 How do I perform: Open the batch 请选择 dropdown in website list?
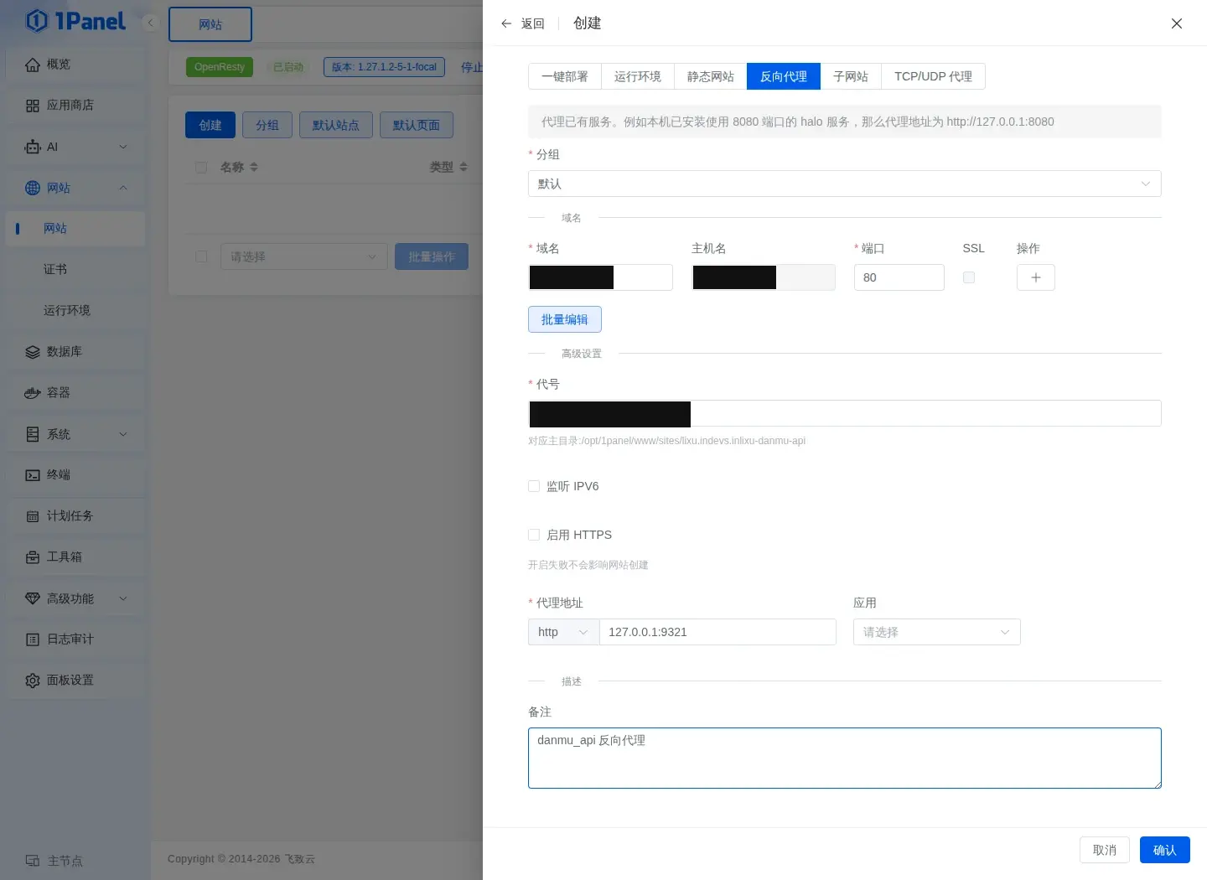(x=304, y=256)
